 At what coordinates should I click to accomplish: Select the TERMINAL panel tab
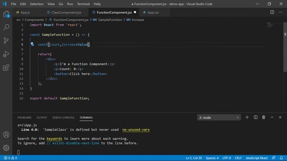(x=86, y=118)
